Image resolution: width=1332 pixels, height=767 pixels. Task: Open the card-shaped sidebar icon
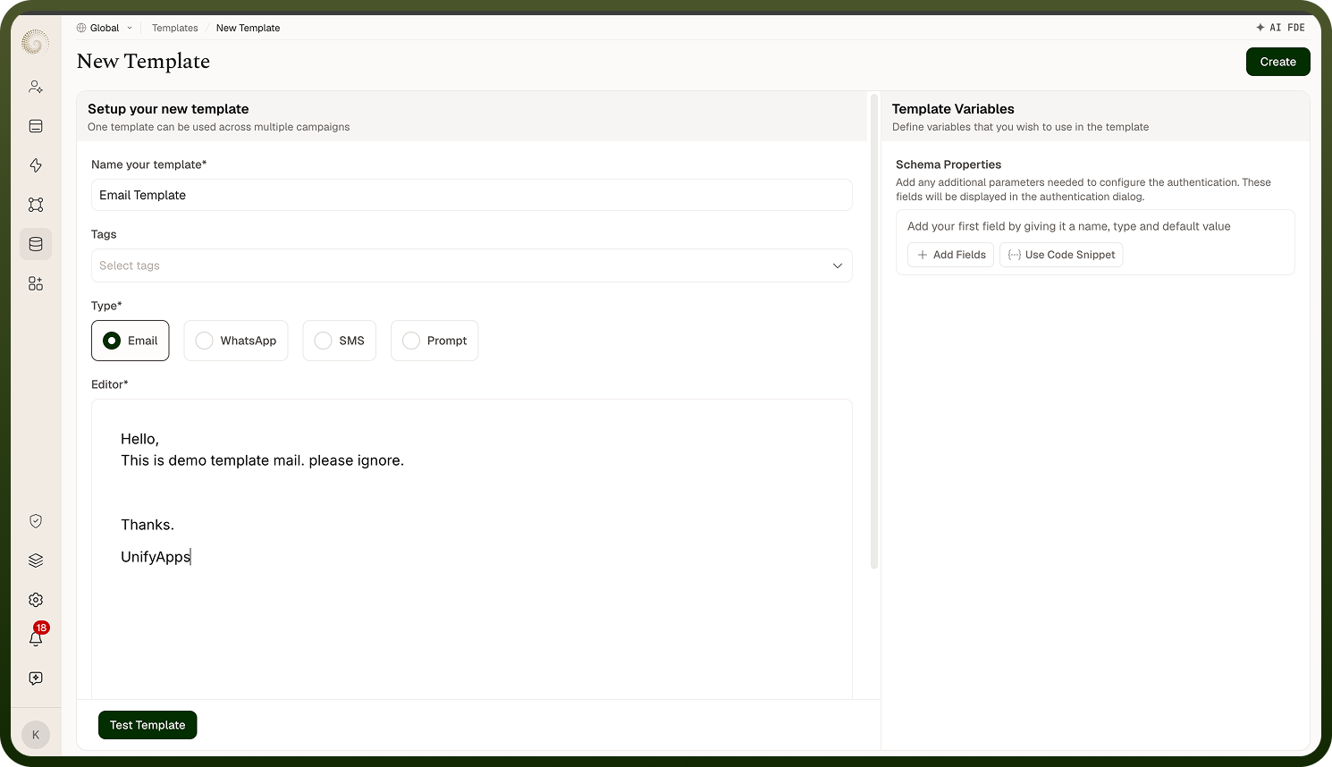click(36, 126)
